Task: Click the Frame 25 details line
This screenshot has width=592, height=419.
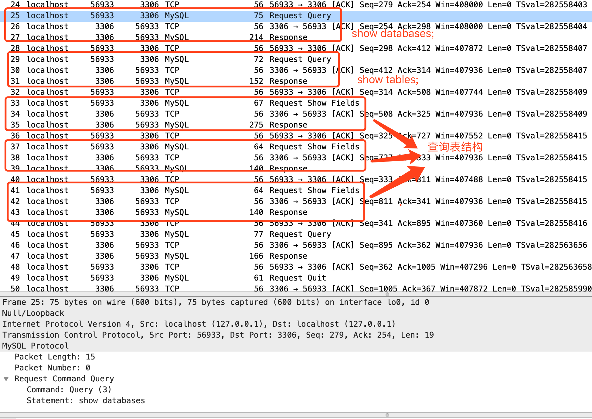Action: tap(296, 302)
